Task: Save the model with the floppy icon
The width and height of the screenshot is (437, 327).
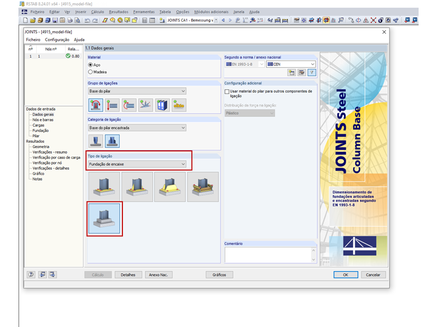Action: pyautogui.click(x=55, y=20)
